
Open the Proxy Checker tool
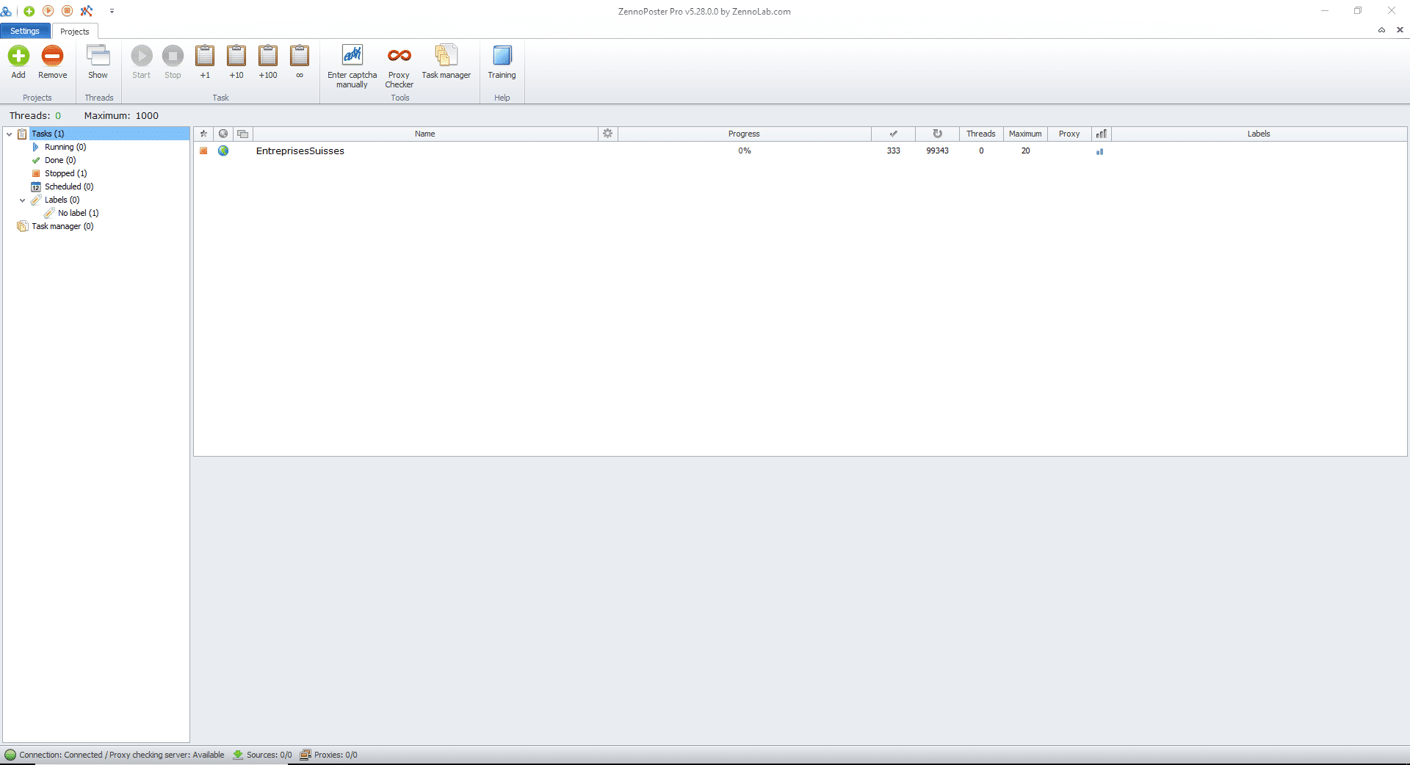399,57
